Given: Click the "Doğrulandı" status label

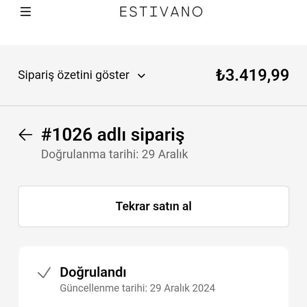Looking at the screenshot, I should coord(93,273).
